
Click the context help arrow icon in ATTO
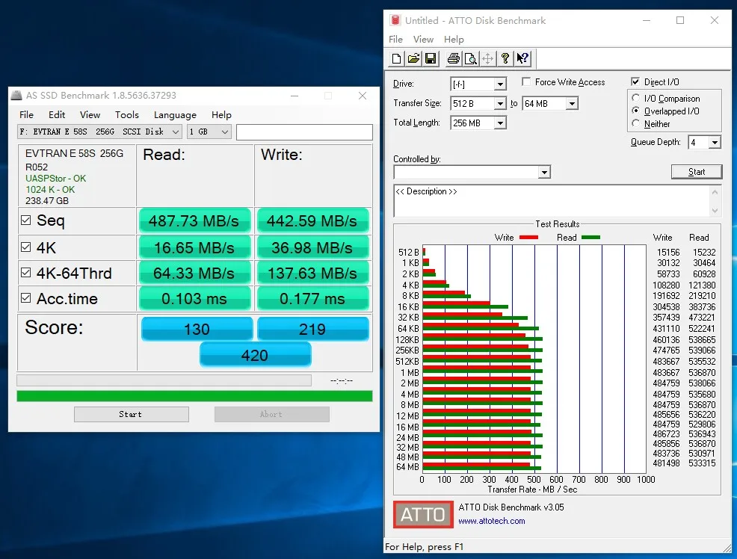pos(522,59)
